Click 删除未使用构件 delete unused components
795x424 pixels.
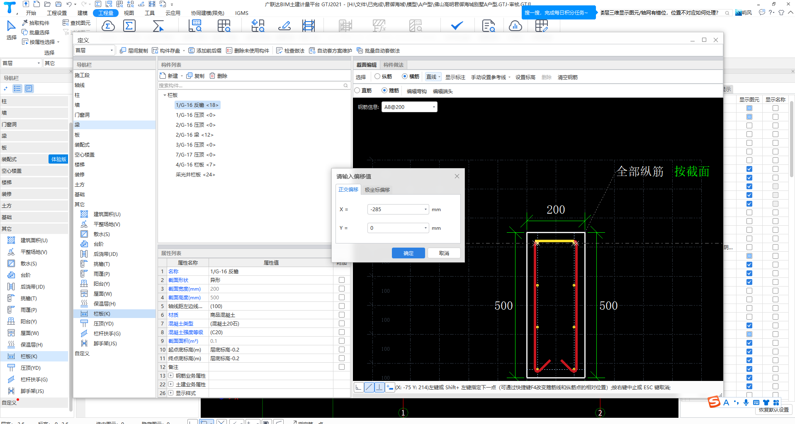pos(248,51)
